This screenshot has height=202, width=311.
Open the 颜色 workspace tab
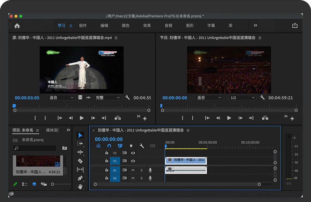pyautogui.click(x=125, y=25)
